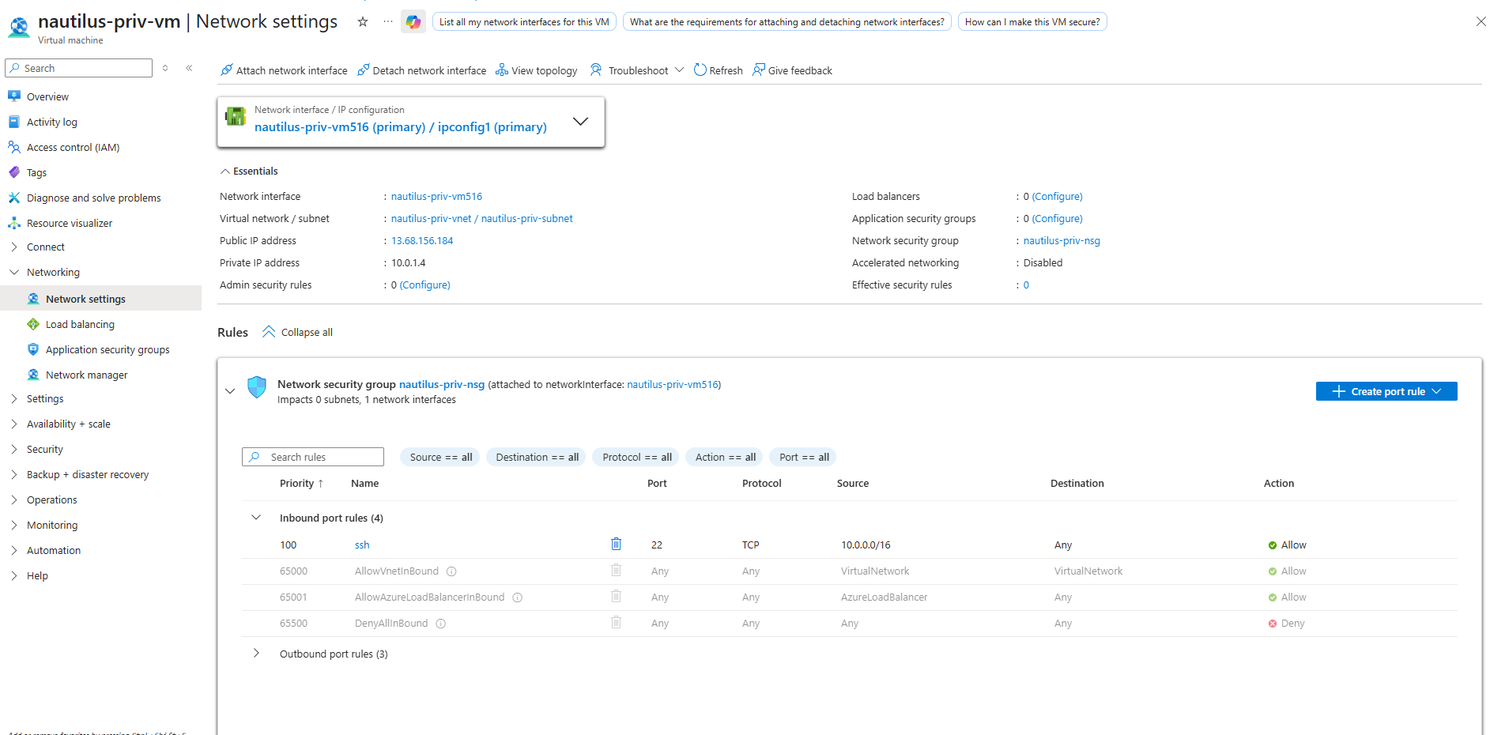Click Detach network interface

point(421,70)
